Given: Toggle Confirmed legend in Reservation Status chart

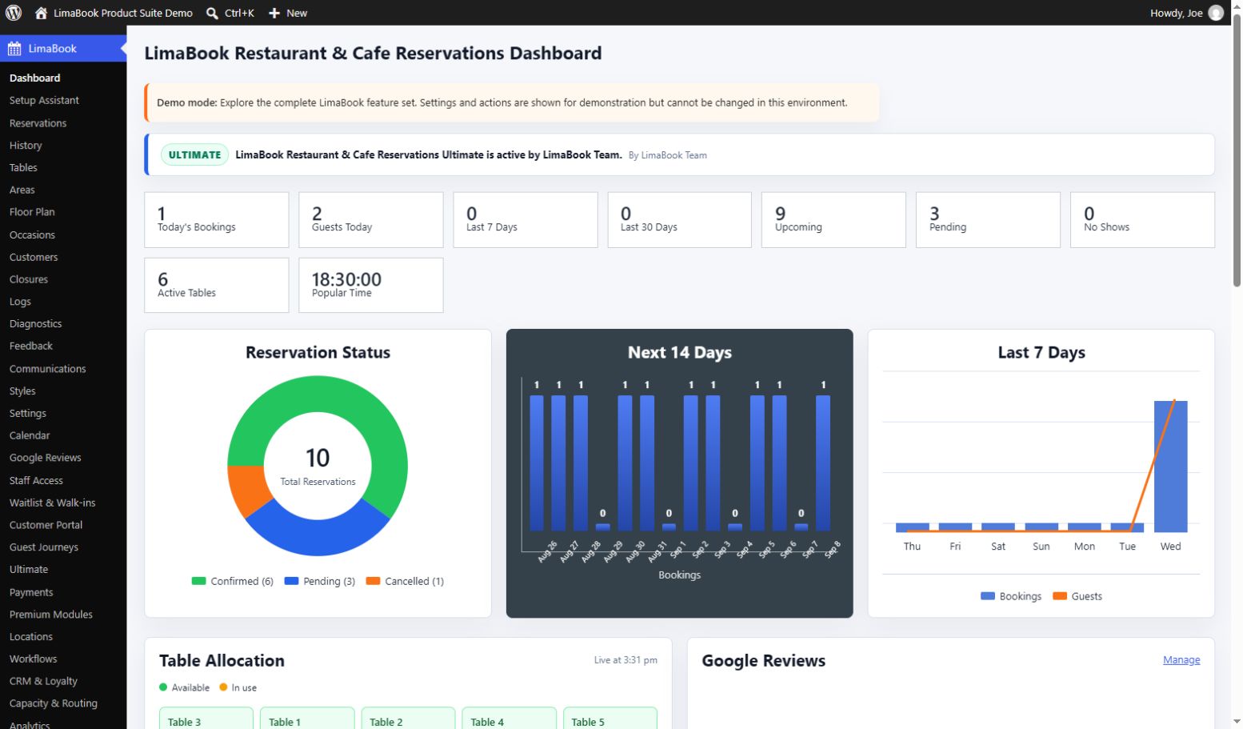Looking at the screenshot, I should (x=233, y=582).
